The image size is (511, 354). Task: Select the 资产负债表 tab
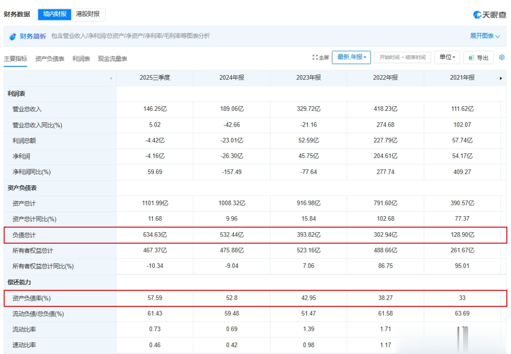point(50,59)
